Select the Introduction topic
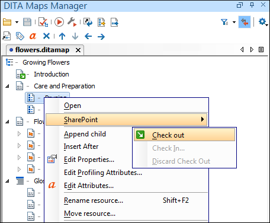Screen dimensions: 270x223 [52, 74]
